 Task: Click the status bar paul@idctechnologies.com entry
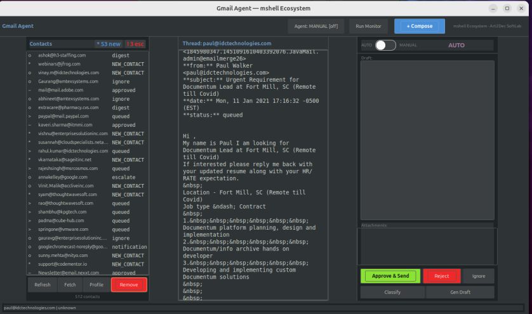click(39, 308)
